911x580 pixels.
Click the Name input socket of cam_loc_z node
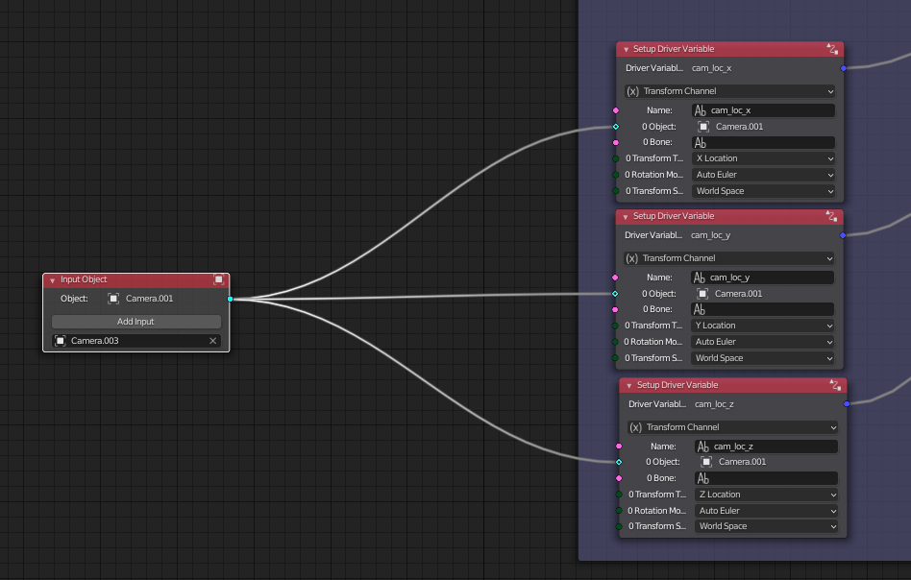(619, 447)
